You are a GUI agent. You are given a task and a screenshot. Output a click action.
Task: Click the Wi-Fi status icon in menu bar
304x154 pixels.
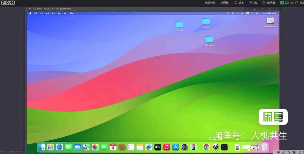(242, 13)
